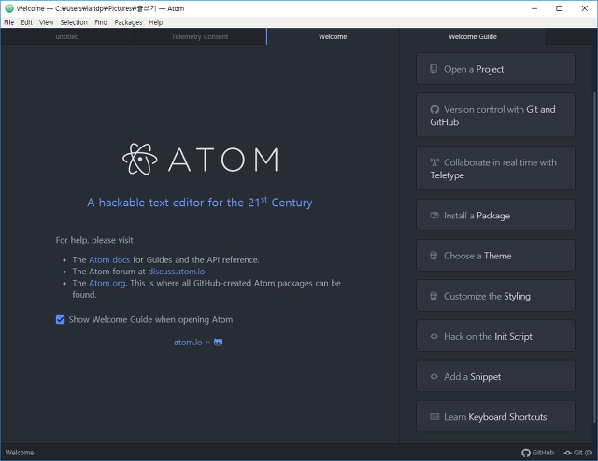Expand Collaborate in real time with Teletype
This screenshot has width=598, height=461.
click(x=495, y=168)
